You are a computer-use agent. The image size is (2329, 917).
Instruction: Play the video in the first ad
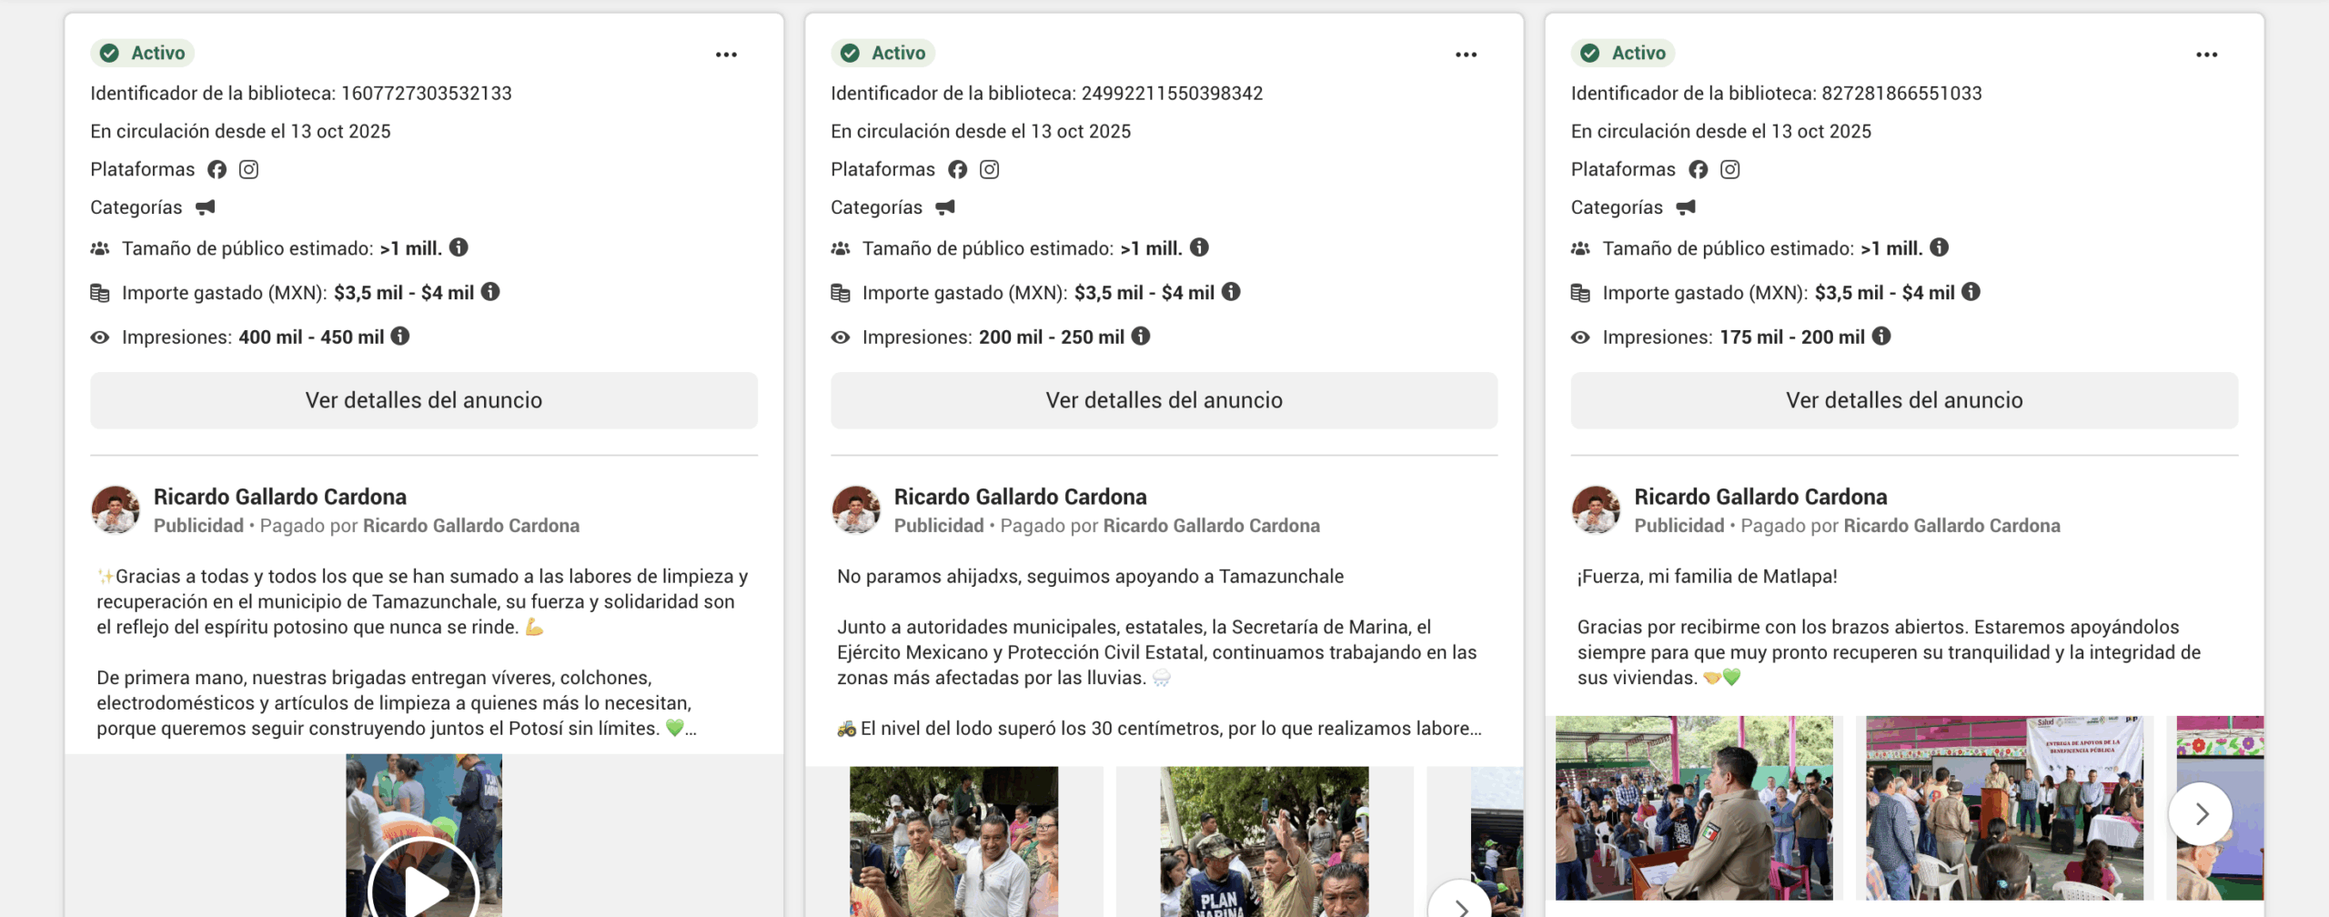(x=423, y=887)
